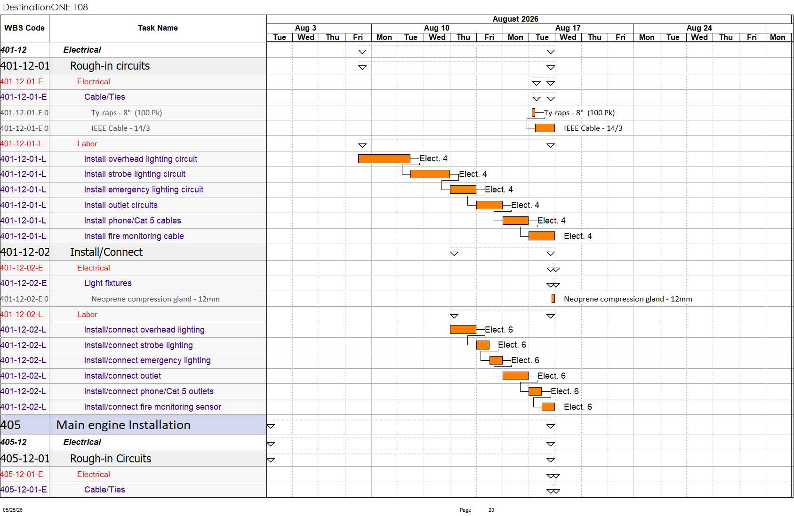
Task: Click the WBS Code column header
Action: coord(24,28)
